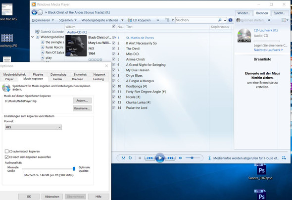The width and height of the screenshot is (292, 200).
Task: Uncheck track 14 Praise the Lord checkbox
Action: pos(114,107)
